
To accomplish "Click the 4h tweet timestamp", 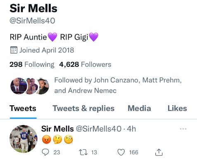I will (x=131, y=129).
